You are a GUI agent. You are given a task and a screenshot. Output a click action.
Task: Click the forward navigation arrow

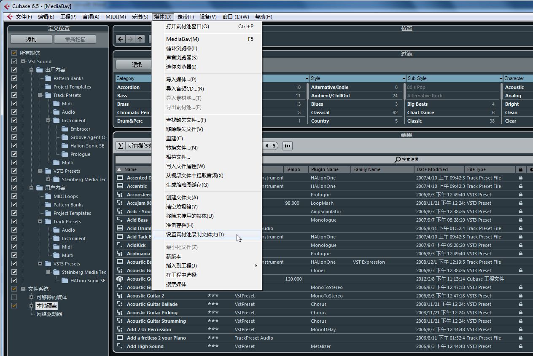point(130,39)
